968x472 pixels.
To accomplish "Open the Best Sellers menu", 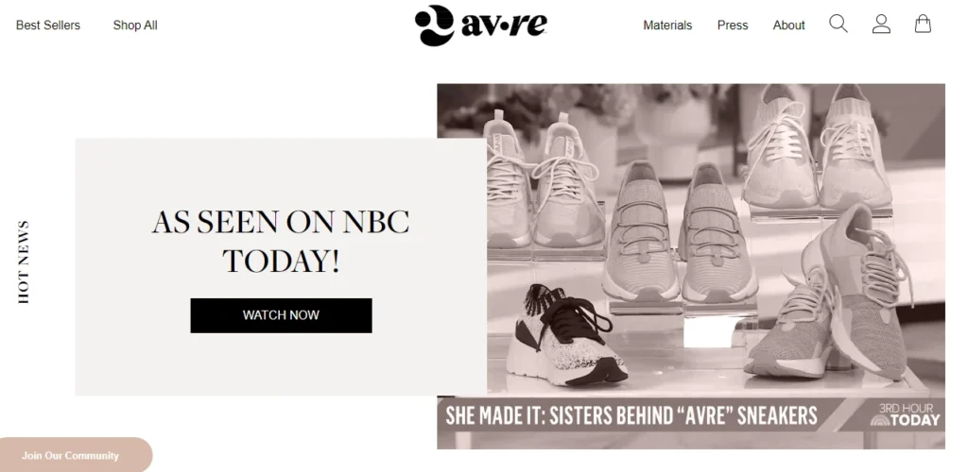I will (48, 25).
